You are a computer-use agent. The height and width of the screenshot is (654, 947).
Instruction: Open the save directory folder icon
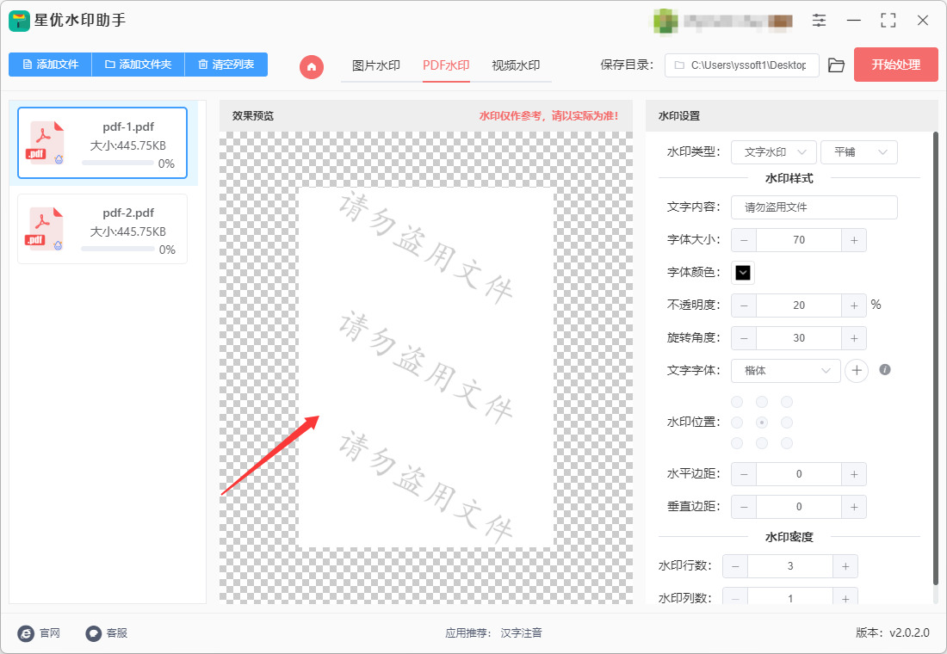[x=836, y=65]
